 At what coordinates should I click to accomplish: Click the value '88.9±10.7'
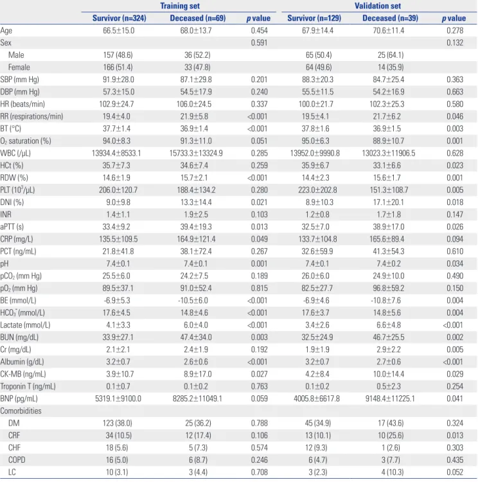(x=389, y=141)
